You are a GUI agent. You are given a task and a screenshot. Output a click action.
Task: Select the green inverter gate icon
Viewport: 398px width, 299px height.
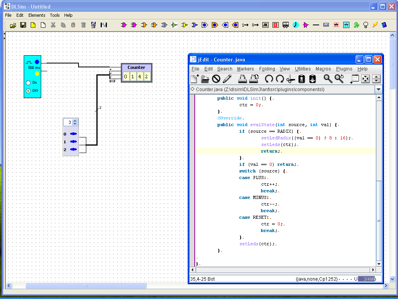pos(175,25)
